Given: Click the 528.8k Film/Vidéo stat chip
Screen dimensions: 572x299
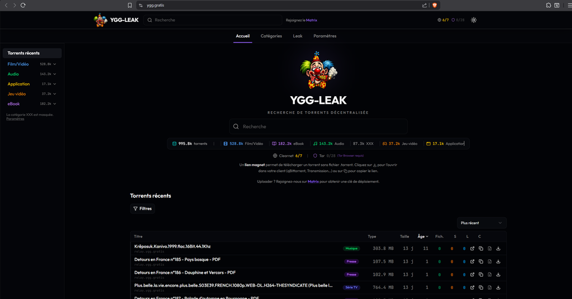Looking at the screenshot, I should pos(244,144).
